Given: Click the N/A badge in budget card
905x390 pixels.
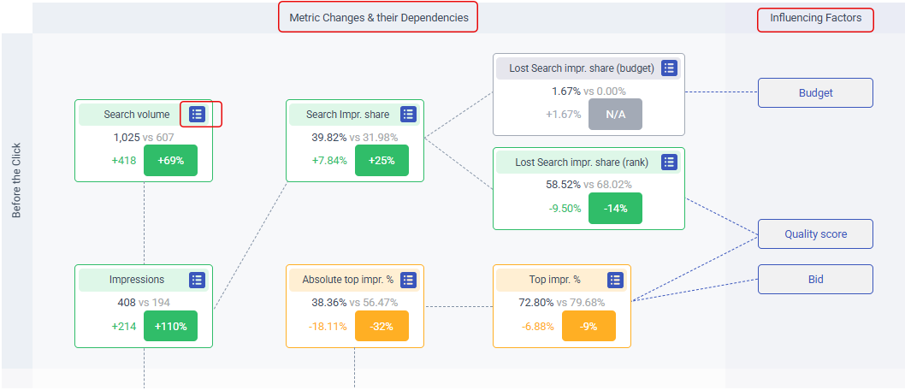Looking at the screenshot, I should tap(615, 114).
